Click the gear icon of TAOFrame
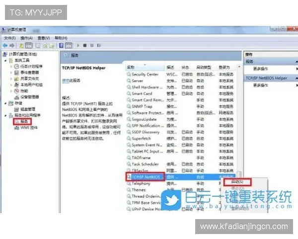The width and height of the screenshot is (298, 239). (x=129, y=158)
